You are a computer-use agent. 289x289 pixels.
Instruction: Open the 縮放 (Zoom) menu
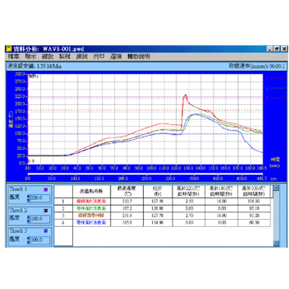tap(47, 57)
